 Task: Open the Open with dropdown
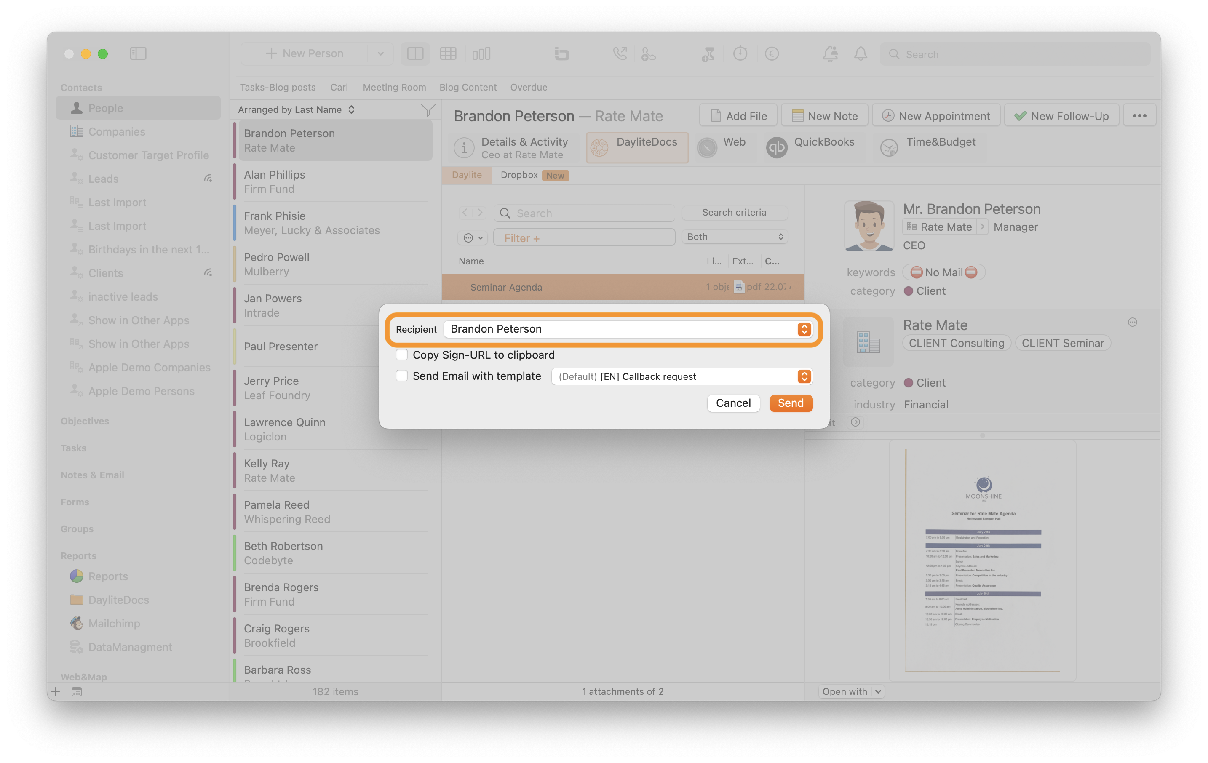click(x=851, y=691)
